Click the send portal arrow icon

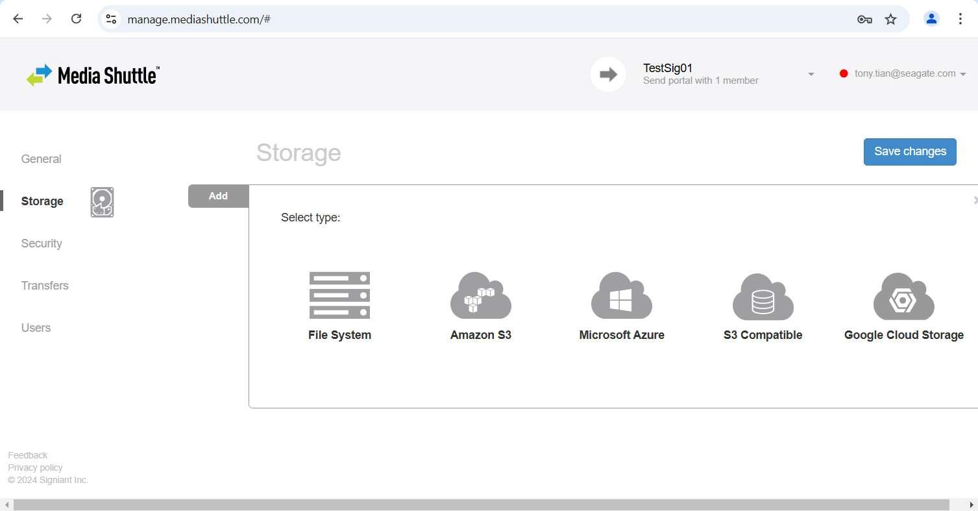click(608, 74)
